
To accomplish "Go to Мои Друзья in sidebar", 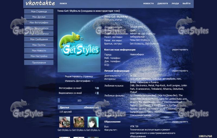I will [39, 17].
